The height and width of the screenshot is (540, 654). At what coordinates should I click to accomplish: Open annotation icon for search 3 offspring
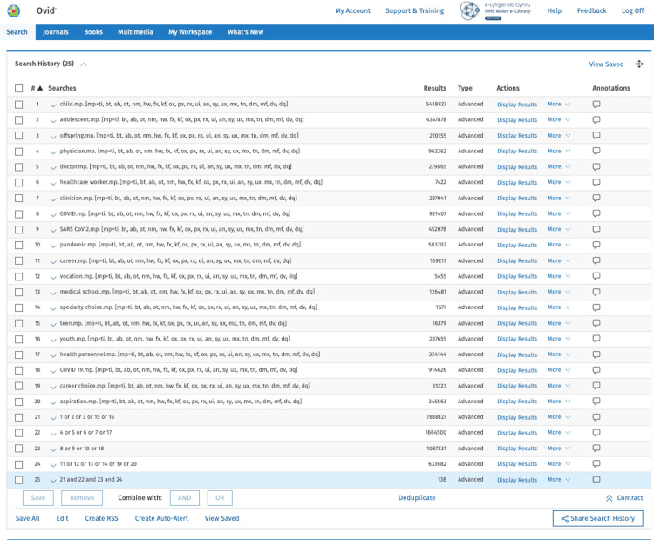pyautogui.click(x=596, y=135)
